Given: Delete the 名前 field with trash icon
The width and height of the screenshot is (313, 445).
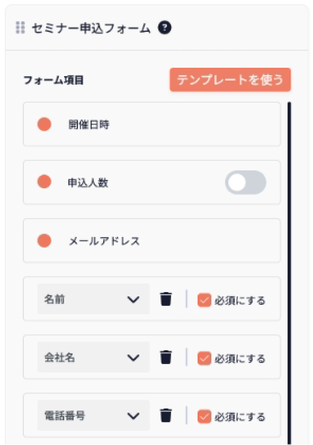Looking at the screenshot, I should click(166, 299).
